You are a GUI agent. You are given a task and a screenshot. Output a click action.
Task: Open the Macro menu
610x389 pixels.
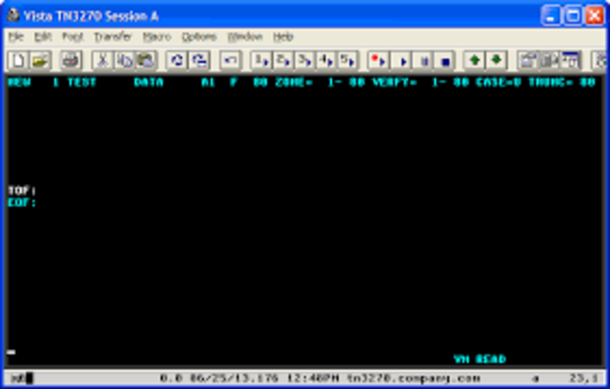(156, 37)
